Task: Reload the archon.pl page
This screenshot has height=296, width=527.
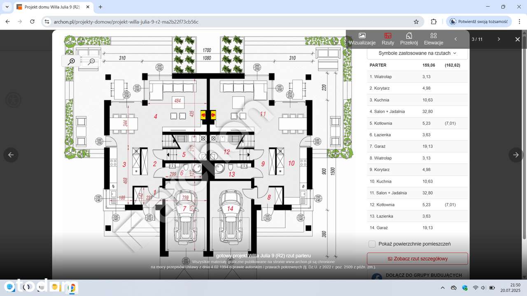Action: [32, 21]
